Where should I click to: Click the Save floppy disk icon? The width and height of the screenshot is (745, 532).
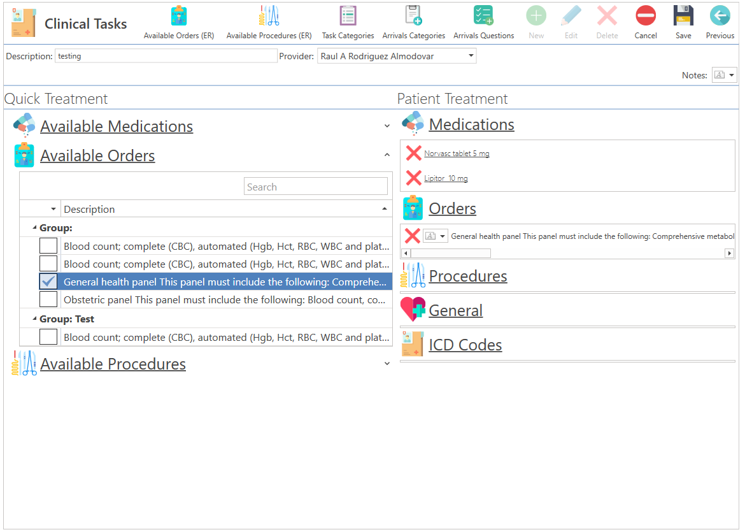683,17
